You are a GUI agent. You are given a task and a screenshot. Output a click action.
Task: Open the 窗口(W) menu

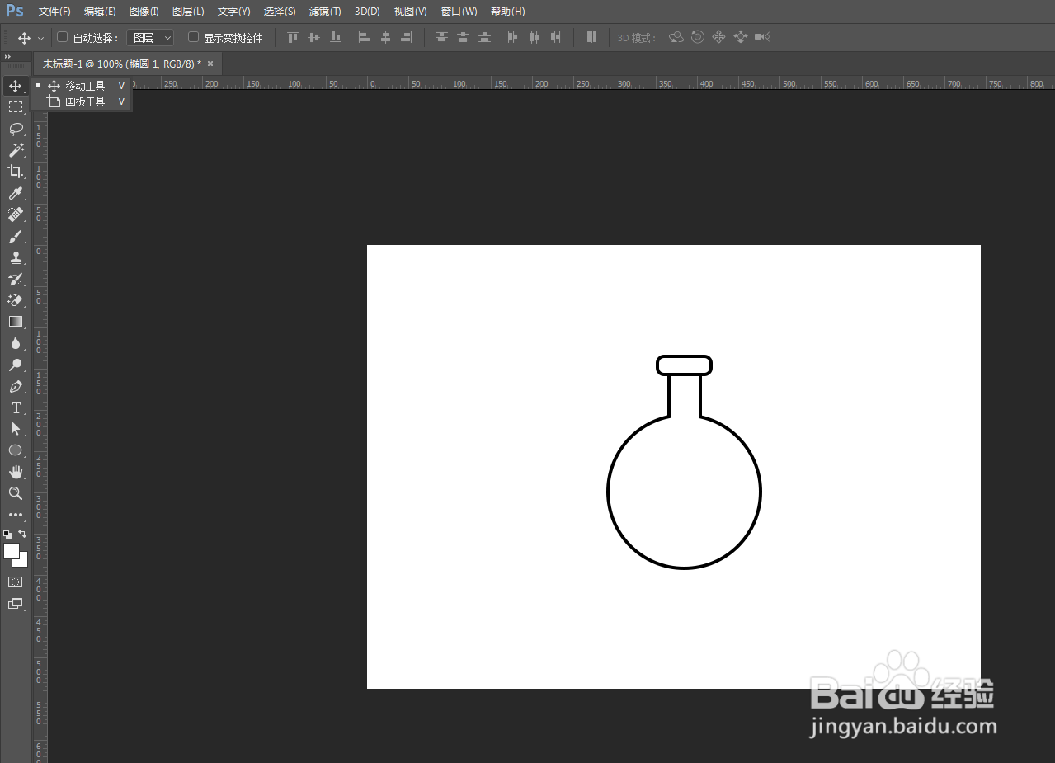tap(459, 12)
